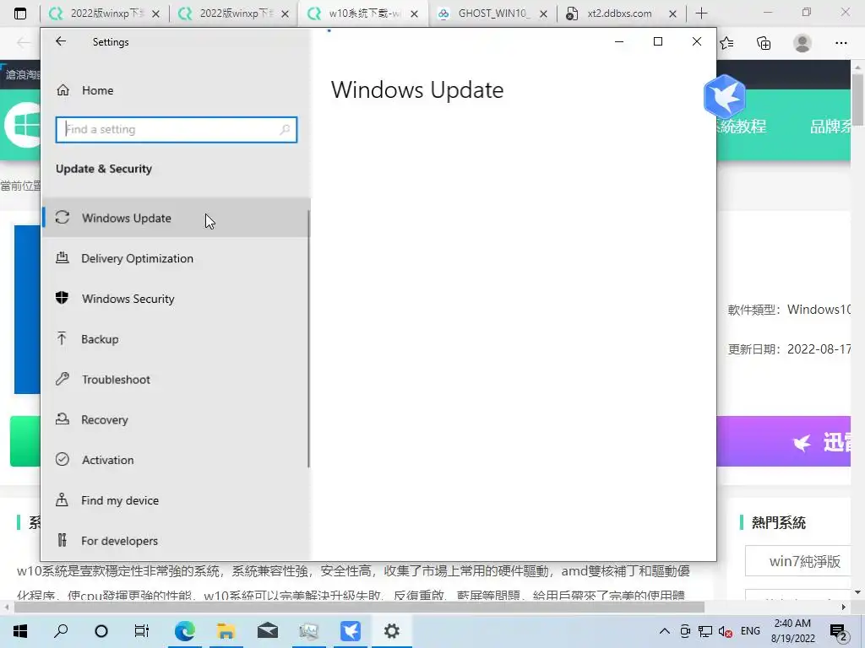Click the muted volume tray icon

726,631
